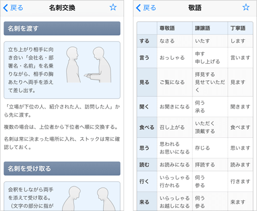Click the 召し上がる cell
Screen dimensions: 257x211
[174, 127]
